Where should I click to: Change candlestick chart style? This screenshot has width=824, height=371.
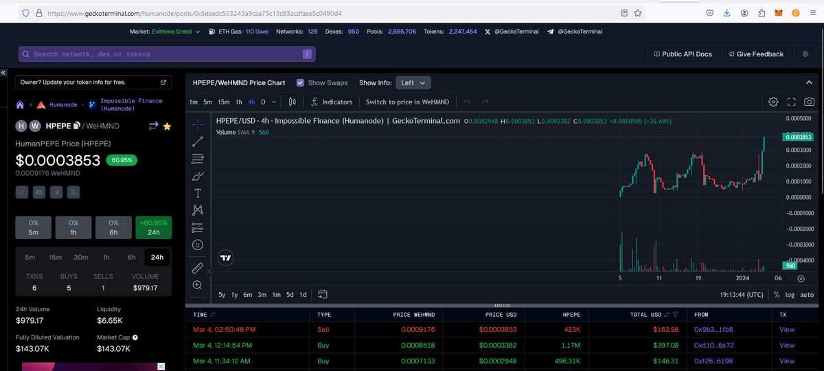coord(293,102)
